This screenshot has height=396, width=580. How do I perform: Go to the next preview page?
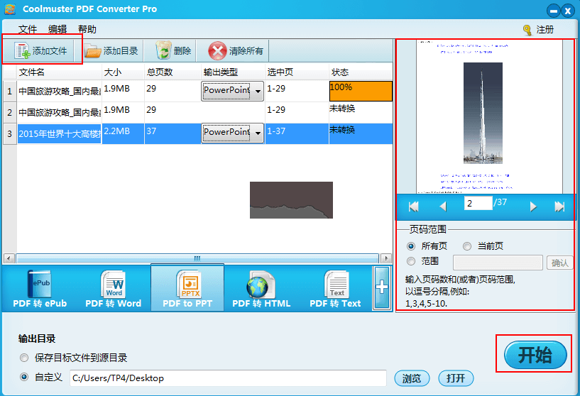pyautogui.click(x=532, y=207)
